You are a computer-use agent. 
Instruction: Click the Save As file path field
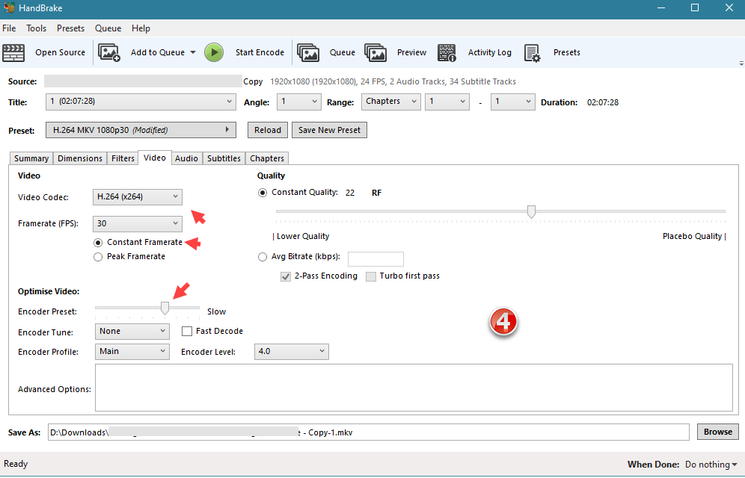(x=368, y=432)
